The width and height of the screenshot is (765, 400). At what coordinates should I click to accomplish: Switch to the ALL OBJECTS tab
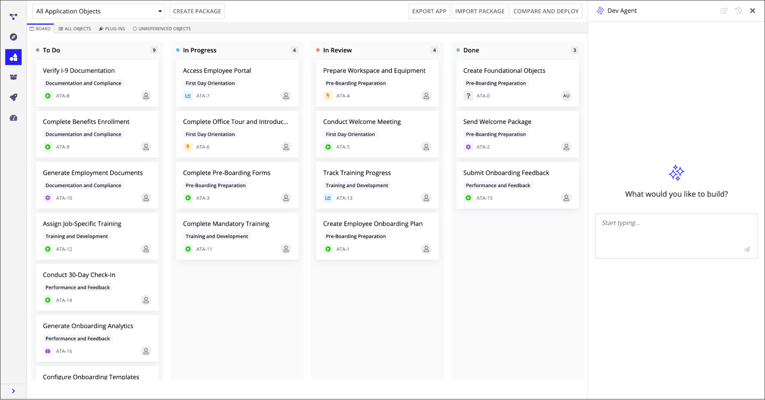point(75,29)
